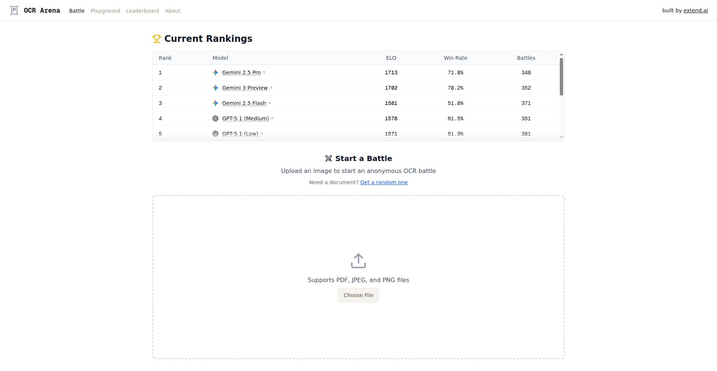
Task: Click the Gemini 2.5 Flash sparkle icon
Action: 215,103
